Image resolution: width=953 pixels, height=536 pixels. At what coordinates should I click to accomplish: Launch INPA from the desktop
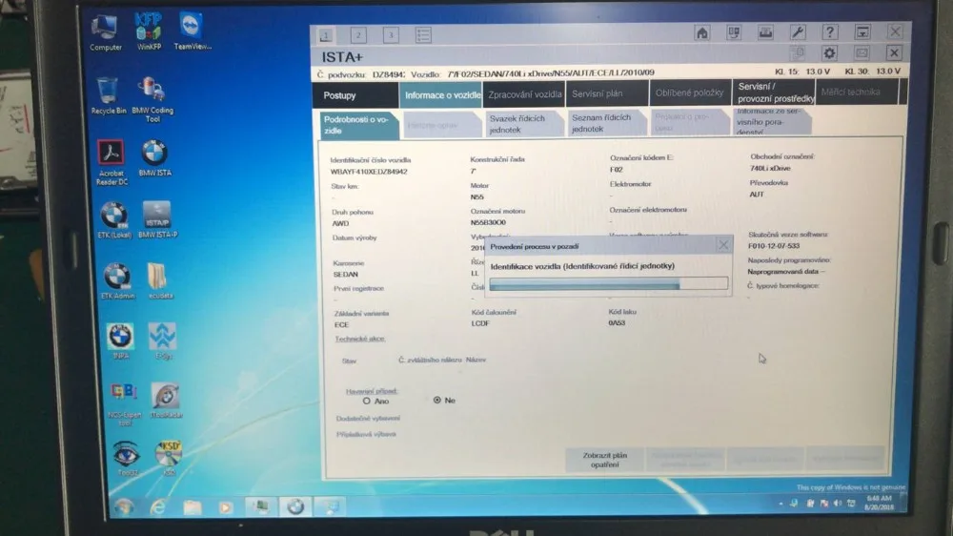(120, 341)
